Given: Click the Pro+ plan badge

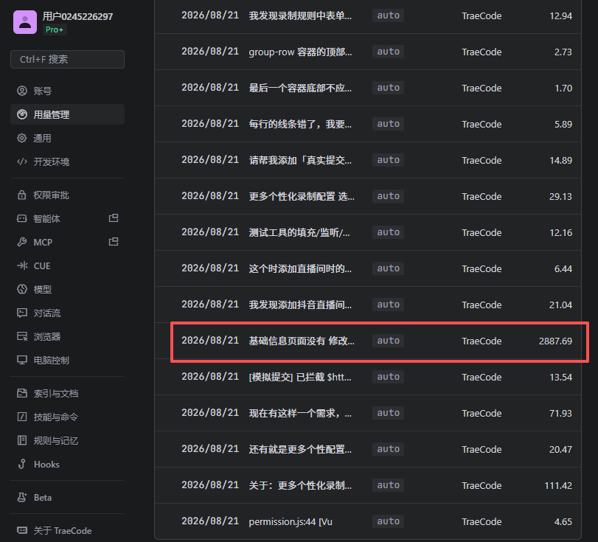Looking at the screenshot, I should click(55, 29).
